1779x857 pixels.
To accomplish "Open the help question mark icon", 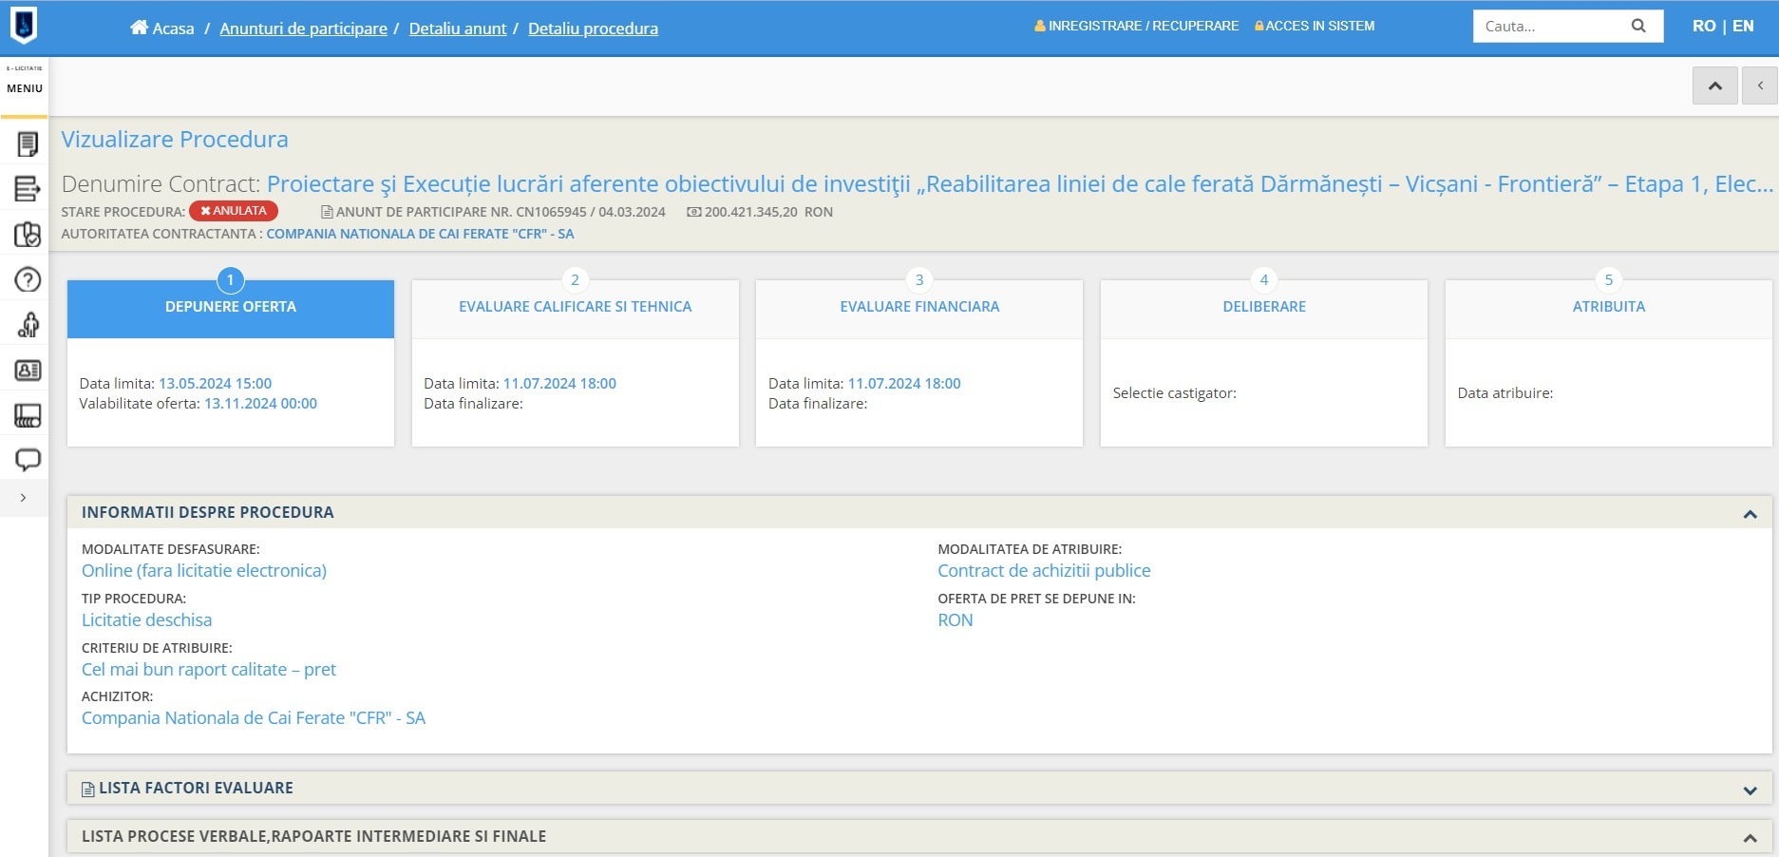I will coord(28,279).
